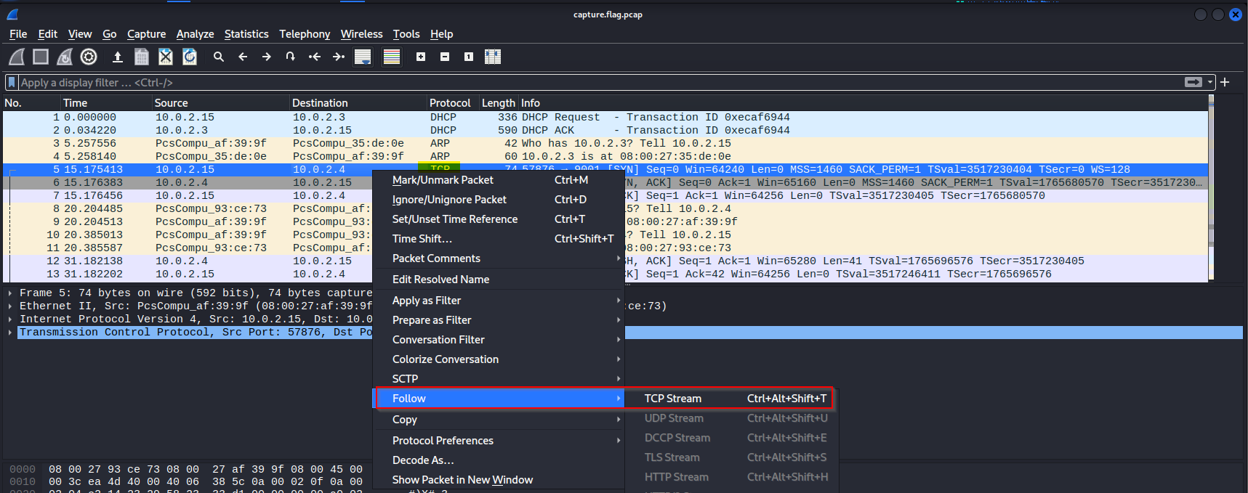This screenshot has width=1248, height=493.
Task: Open the Tools menu
Action: (406, 34)
